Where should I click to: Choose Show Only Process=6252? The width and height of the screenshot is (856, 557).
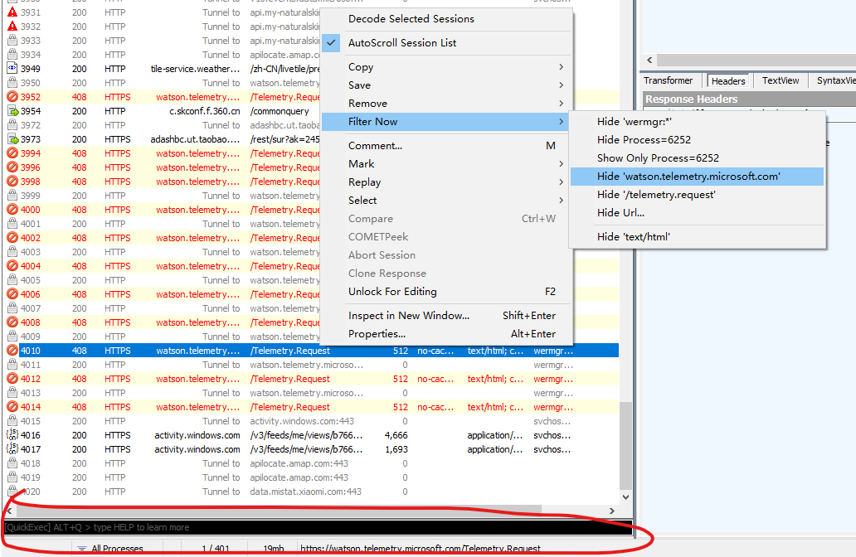pyautogui.click(x=697, y=158)
